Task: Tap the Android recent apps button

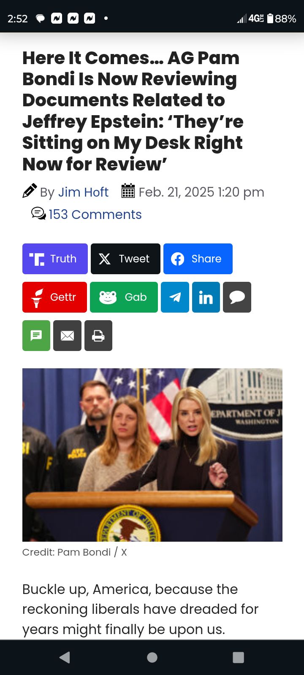Action: click(239, 657)
